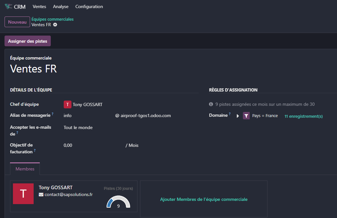
Task: Click the envelope icon before contact@sapsolutions.fr
Action: click(41, 194)
